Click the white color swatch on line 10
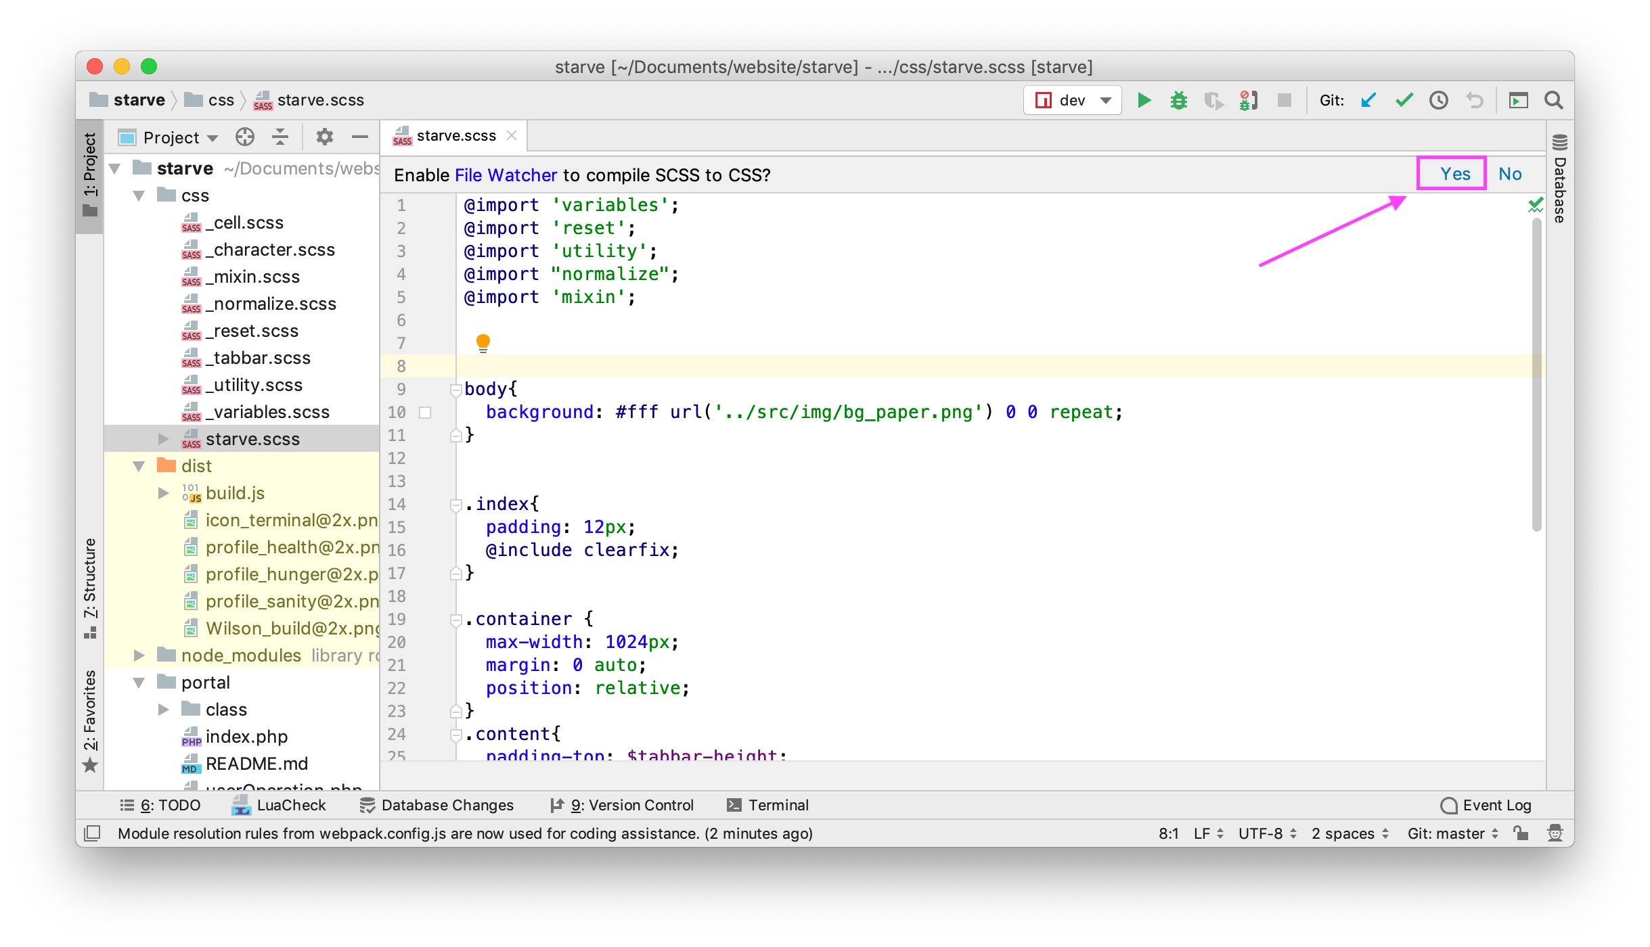This screenshot has height=947, width=1650. click(425, 412)
